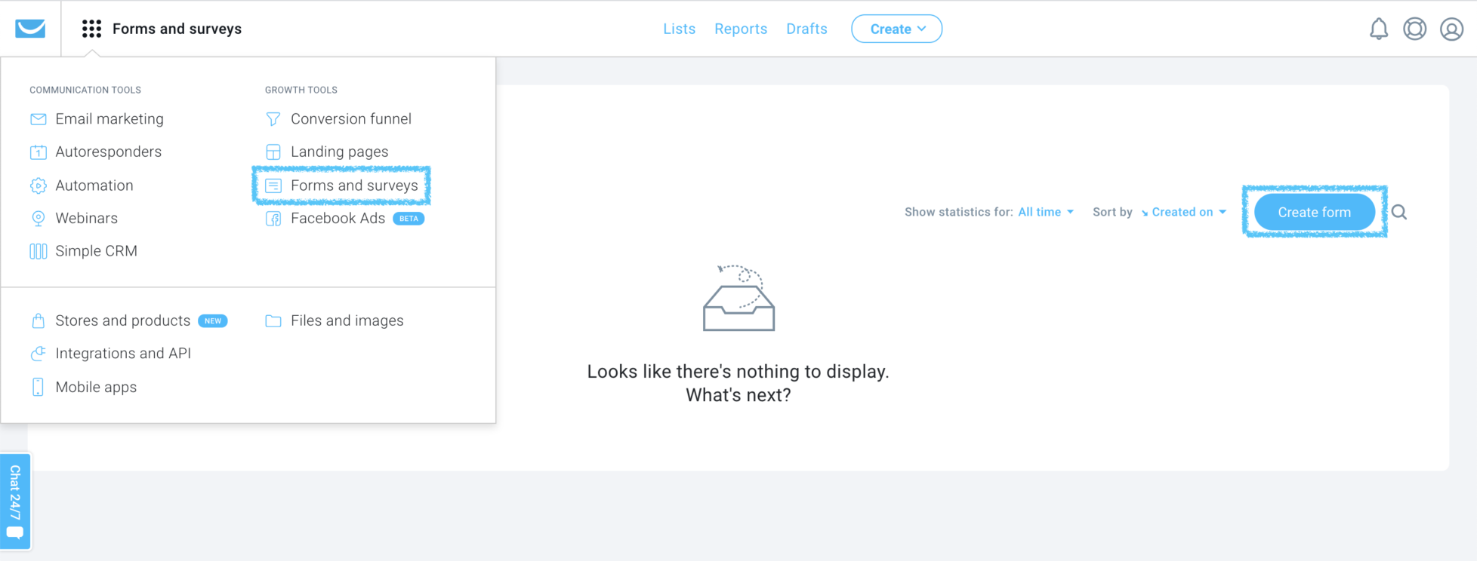Click the Integrations and API icon
1477x561 pixels.
pos(39,354)
